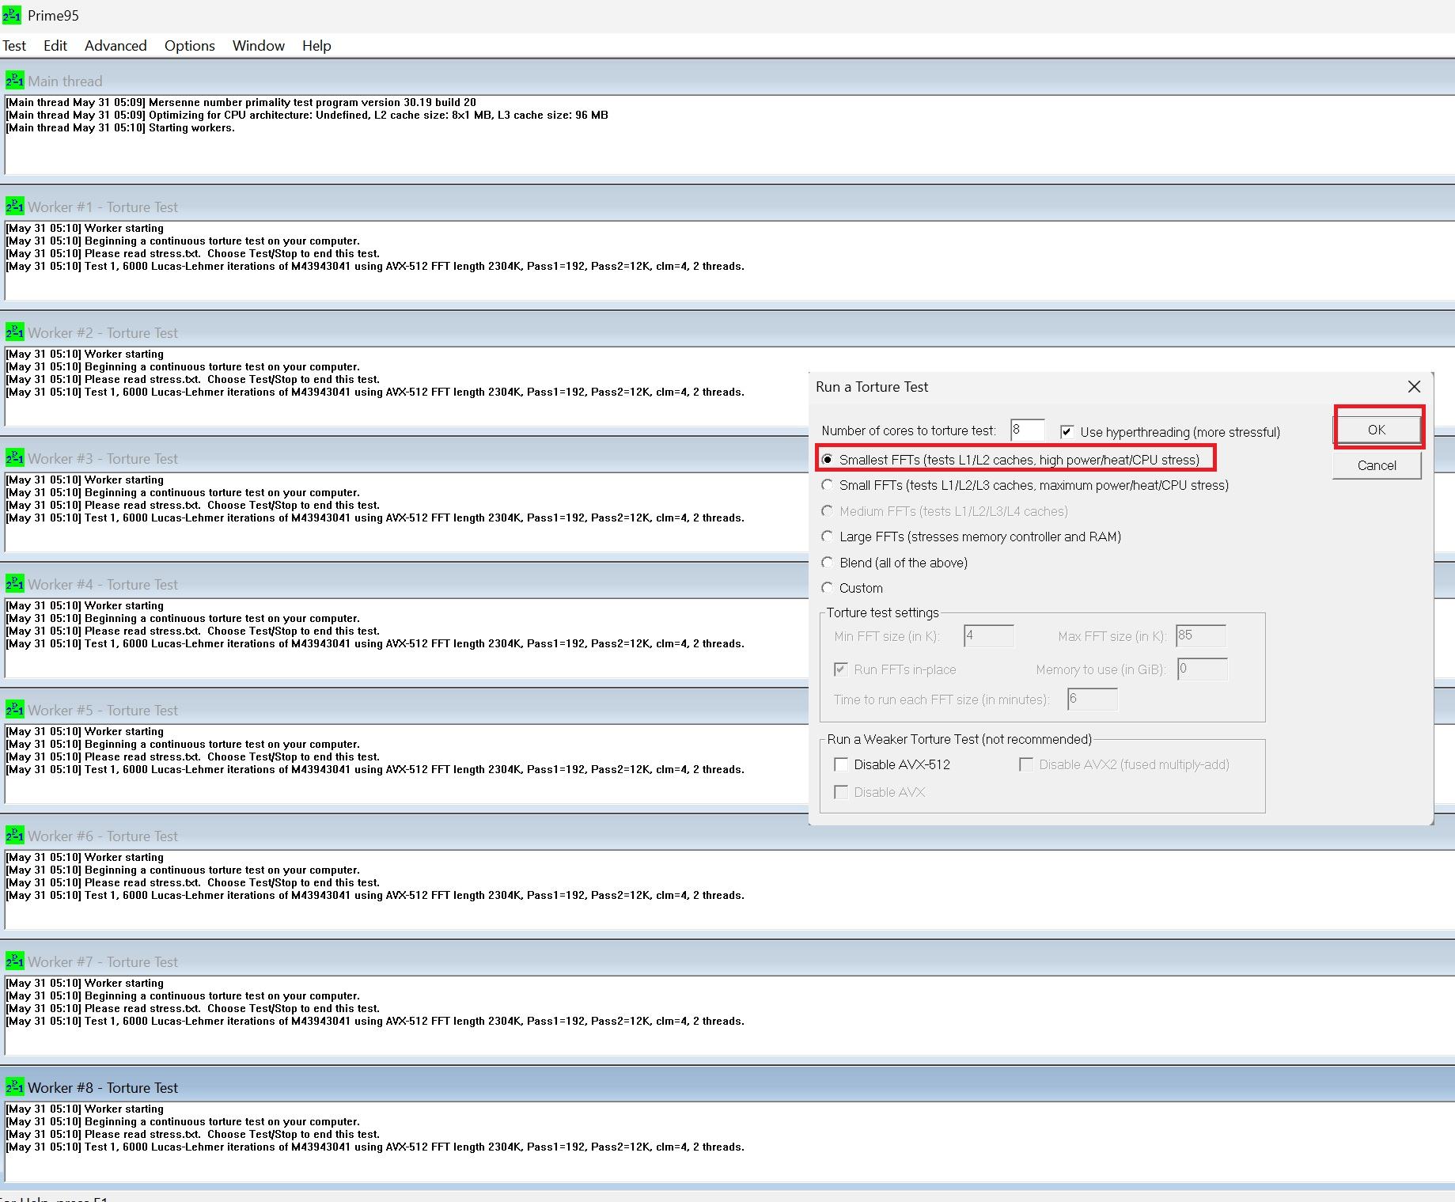1455x1202 pixels.
Task: Click the Worker #1 window icon
Action: (x=14, y=206)
